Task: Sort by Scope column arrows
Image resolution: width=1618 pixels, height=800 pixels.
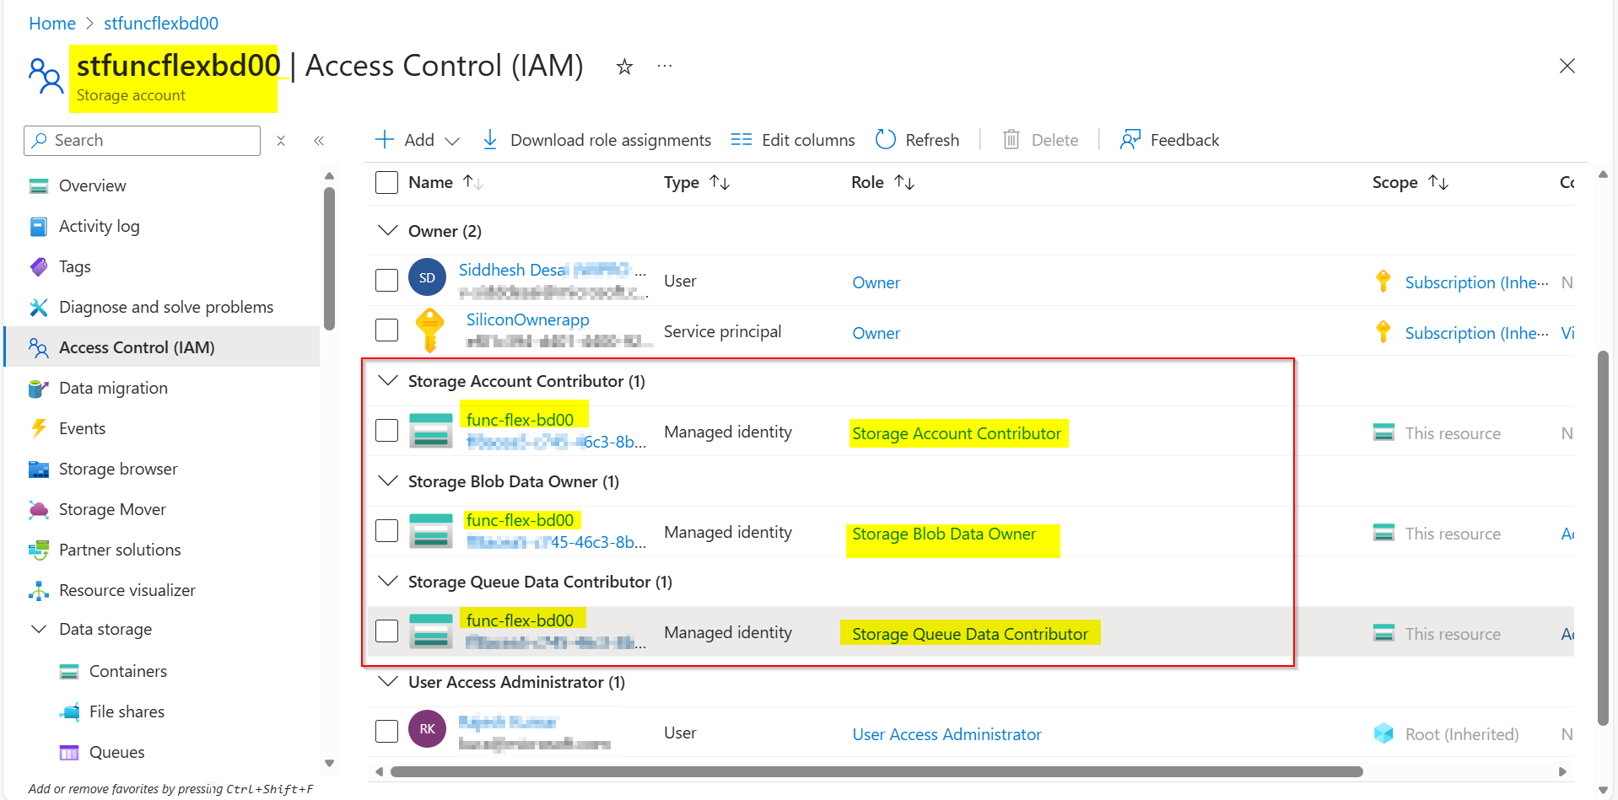Action: point(1438,182)
